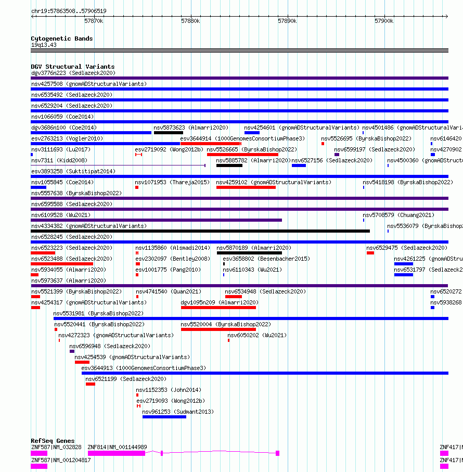Click the ZNF587|NM_032828 gene label

(56, 448)
